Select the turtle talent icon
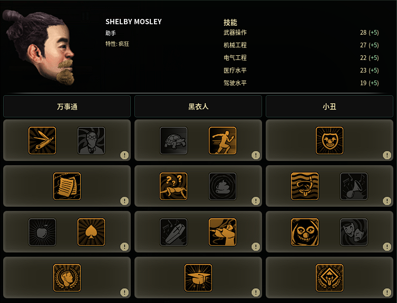The image size is (397, 303). coord(173,140)
